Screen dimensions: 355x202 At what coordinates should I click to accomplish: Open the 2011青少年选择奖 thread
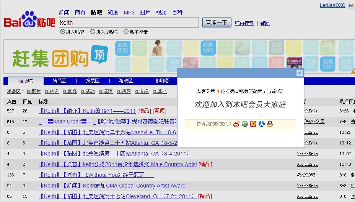(x=118, y=164)
